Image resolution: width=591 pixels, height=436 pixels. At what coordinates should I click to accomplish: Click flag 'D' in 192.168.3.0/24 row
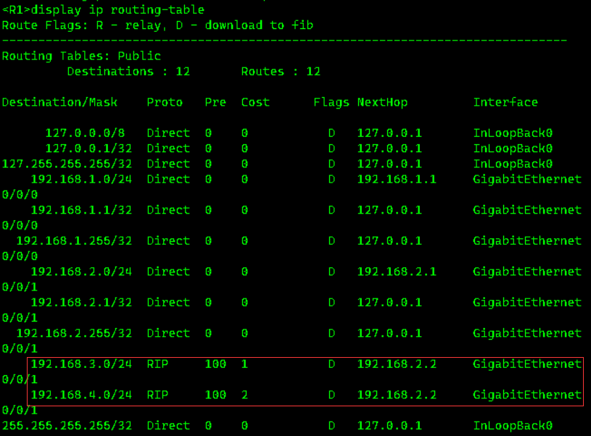tap(331, 364)
